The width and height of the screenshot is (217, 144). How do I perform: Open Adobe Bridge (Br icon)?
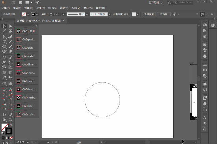(x=13, y=2)
